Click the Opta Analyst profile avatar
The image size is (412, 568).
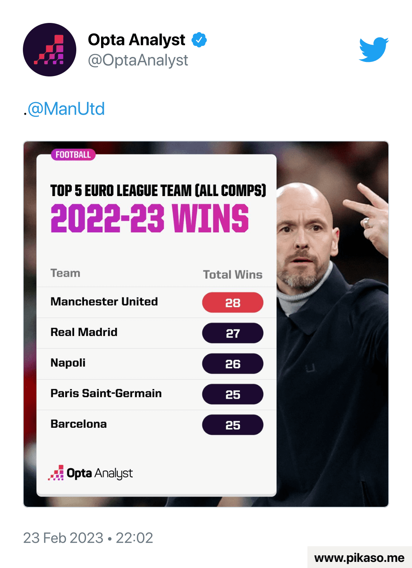[50, 50]
